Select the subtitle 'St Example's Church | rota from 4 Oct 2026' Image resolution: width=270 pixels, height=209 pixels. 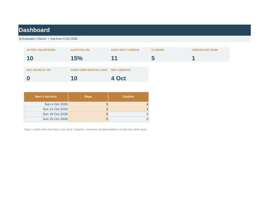point(48,39)
